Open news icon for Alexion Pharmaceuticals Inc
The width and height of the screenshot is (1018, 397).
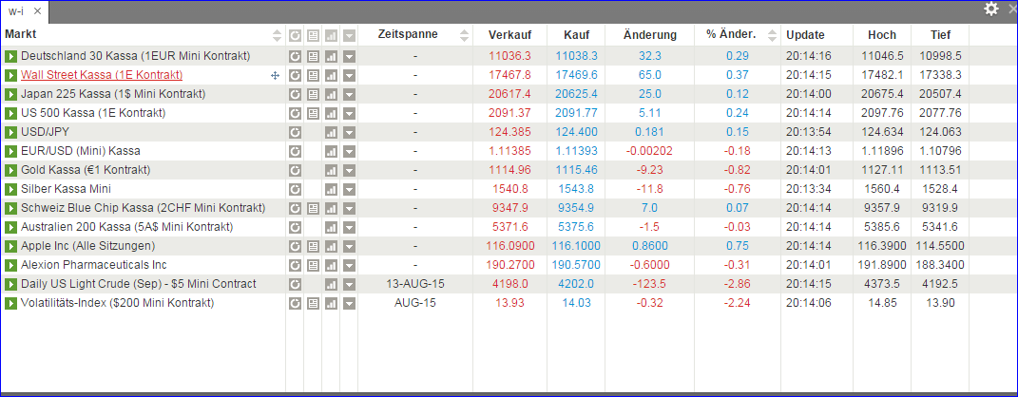[313, 265]
